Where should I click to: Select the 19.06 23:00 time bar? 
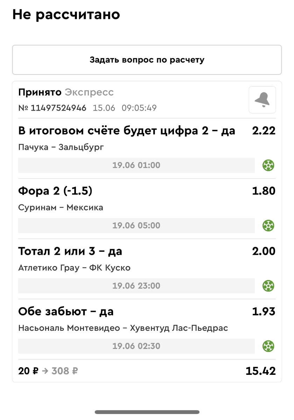(136, 286)
